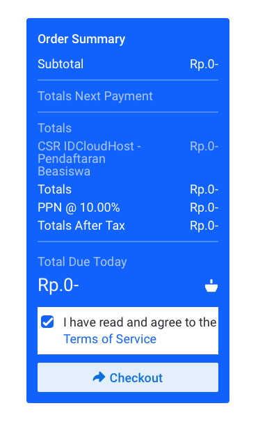Select the Subtotal label
Viewport: 267px width, 440px height.
pos(60,64)
